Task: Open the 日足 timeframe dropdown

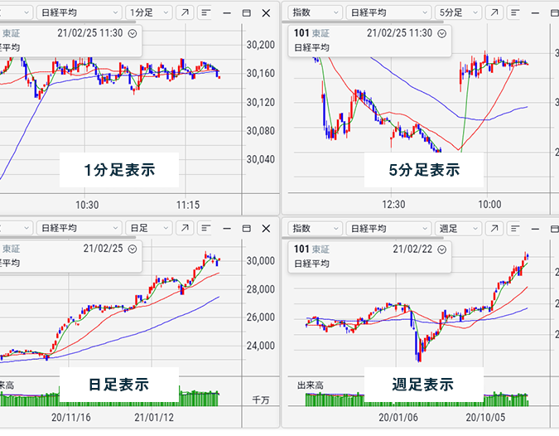Action: 149,228
